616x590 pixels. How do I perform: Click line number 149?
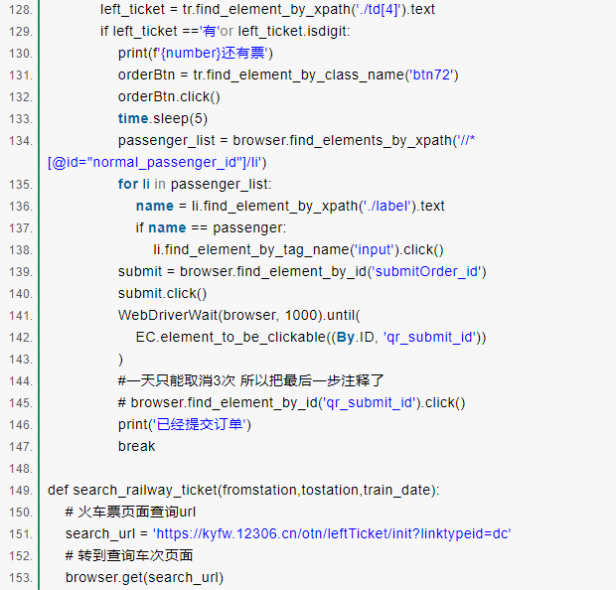(x=21, y=491)
